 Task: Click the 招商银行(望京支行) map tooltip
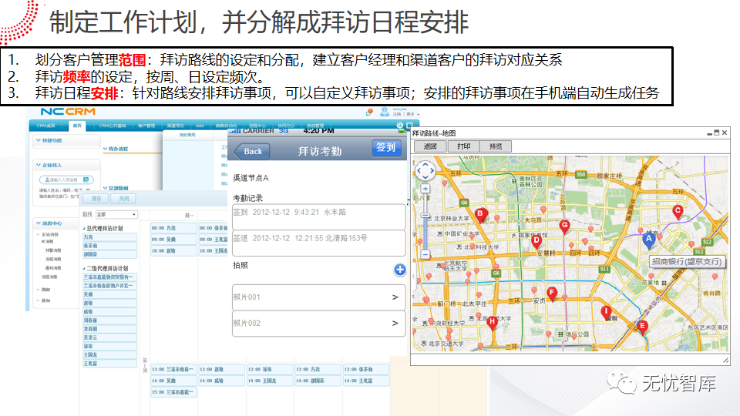point(686,261)
